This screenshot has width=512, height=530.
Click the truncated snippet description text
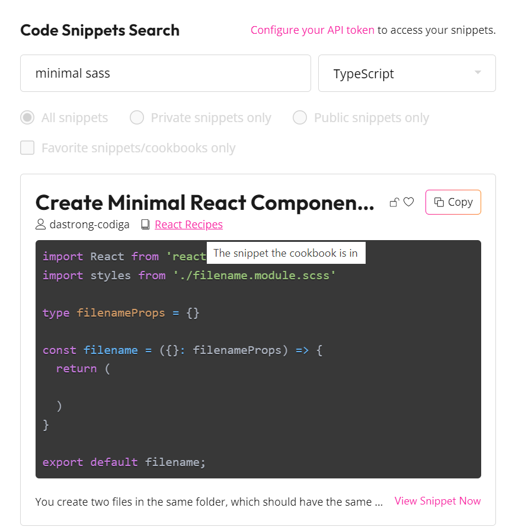pos(209,502)
